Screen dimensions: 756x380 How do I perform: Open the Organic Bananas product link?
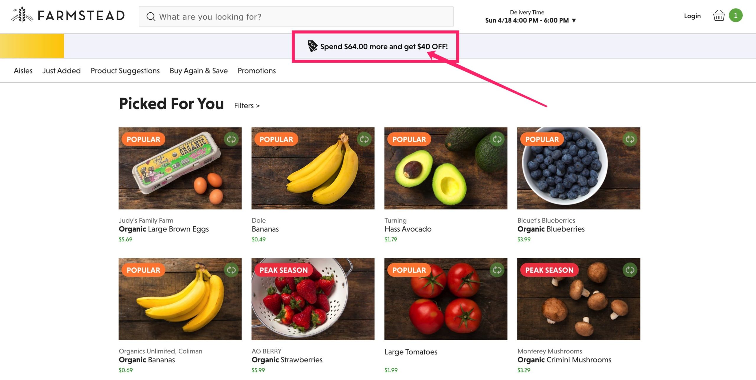tap(147, 360)
